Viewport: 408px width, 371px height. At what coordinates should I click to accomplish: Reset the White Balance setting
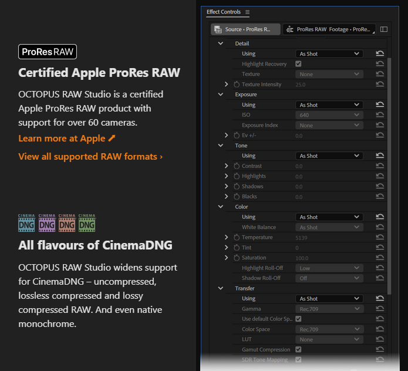(x=380, y=227)
